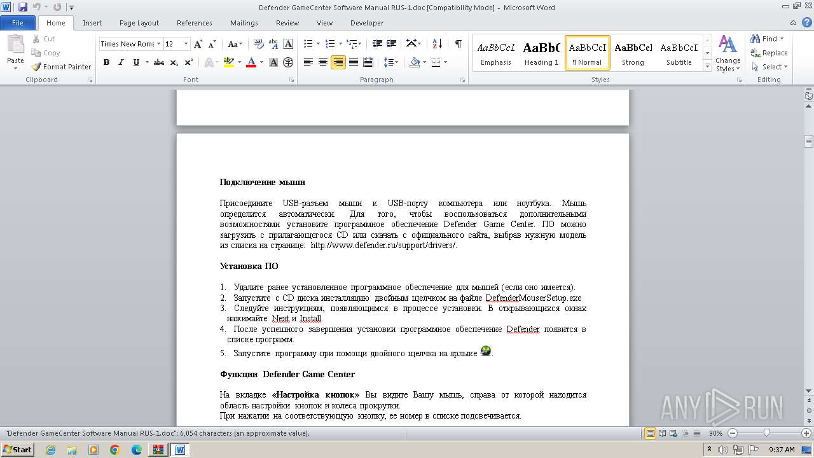Viewport: 814px width, 458px height.
Task: Expand line spacing options
Action: (391, 62)
